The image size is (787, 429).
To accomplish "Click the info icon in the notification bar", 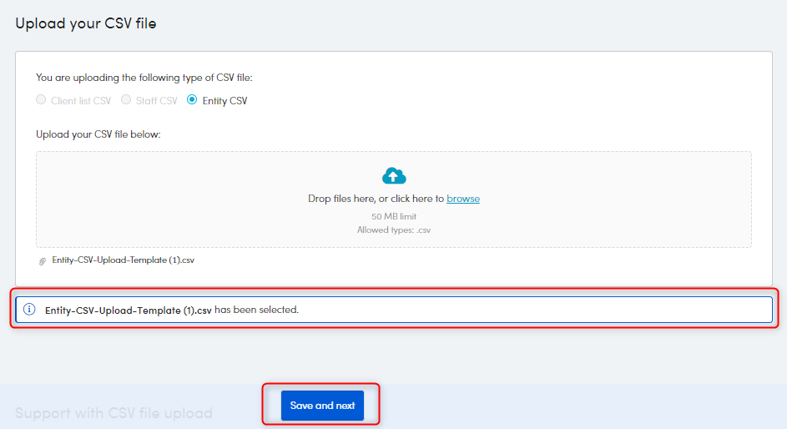I will (x=29, y=309).
